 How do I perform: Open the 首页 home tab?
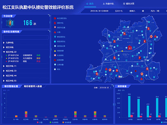click(90, 4)
